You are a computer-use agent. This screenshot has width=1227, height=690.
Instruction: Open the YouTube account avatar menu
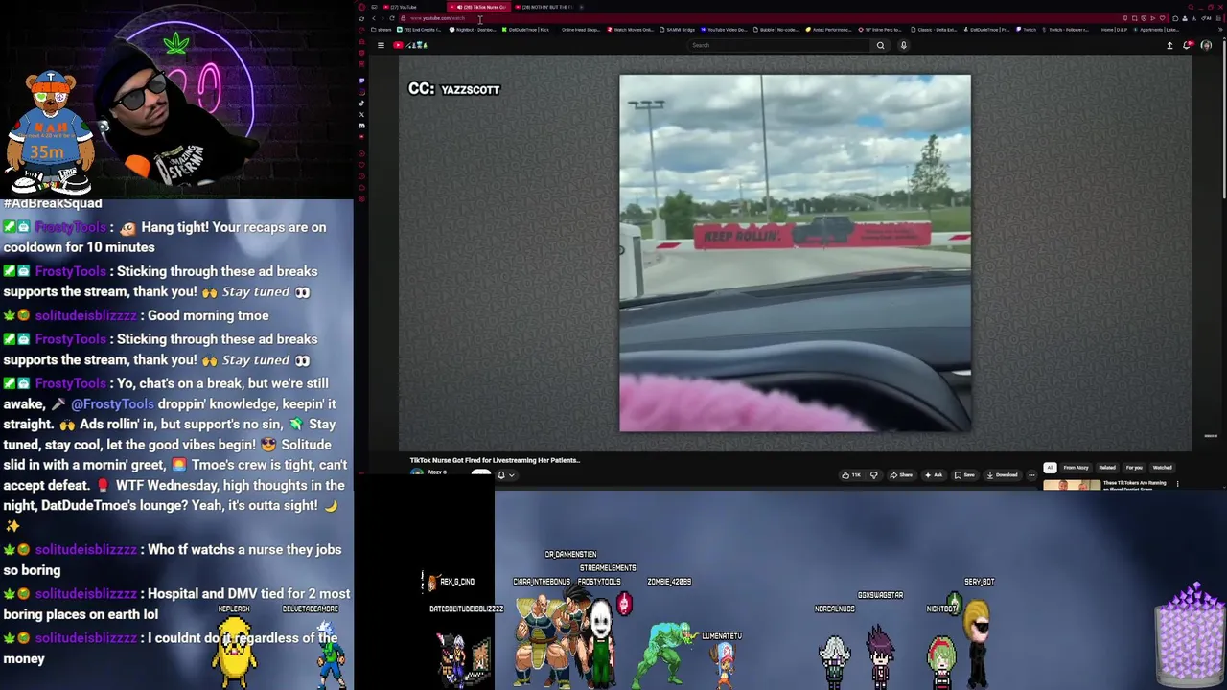coord(1206,45)
